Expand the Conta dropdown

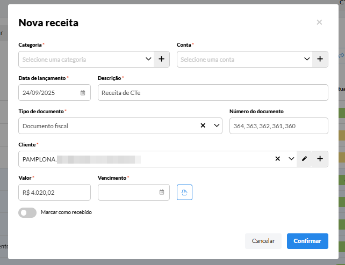point(307,59)
